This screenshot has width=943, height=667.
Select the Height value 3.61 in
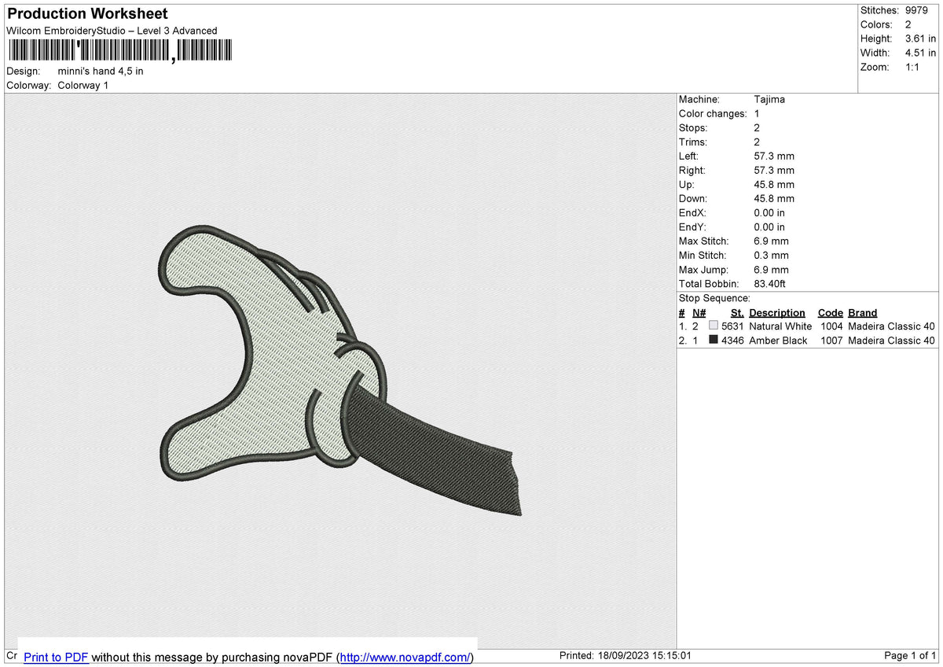coord(920,39)
